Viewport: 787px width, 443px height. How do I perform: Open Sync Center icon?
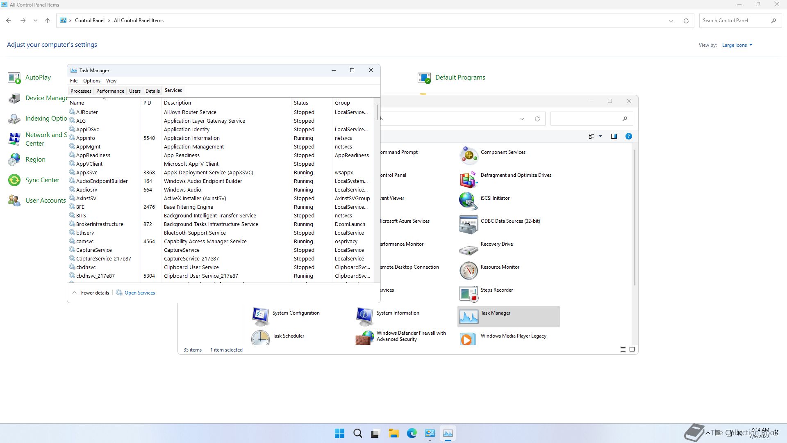pyautogui.click(x=14, y=180)
